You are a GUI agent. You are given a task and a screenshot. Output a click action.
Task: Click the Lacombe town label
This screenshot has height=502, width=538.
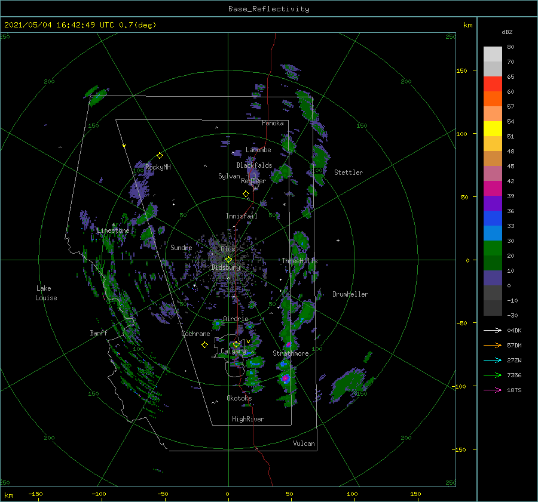click(258, 150)
